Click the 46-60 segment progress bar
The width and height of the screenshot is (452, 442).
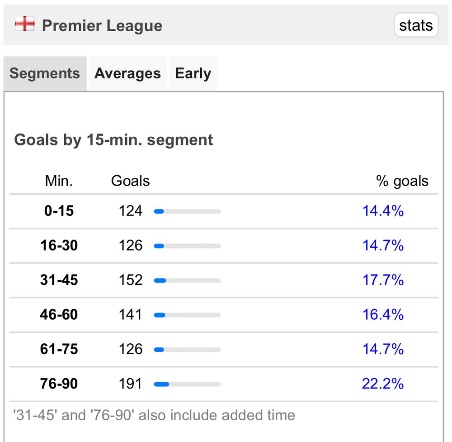click(x=187, y=315)
